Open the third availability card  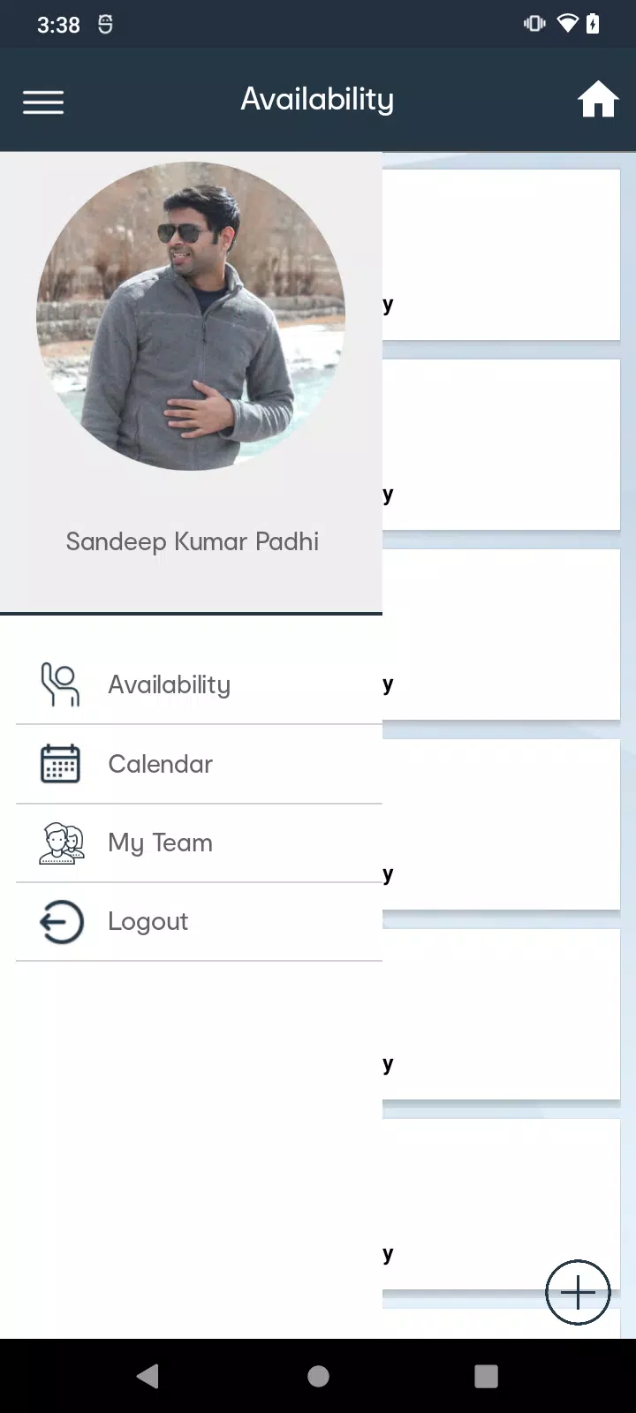[x=501, y=634]
